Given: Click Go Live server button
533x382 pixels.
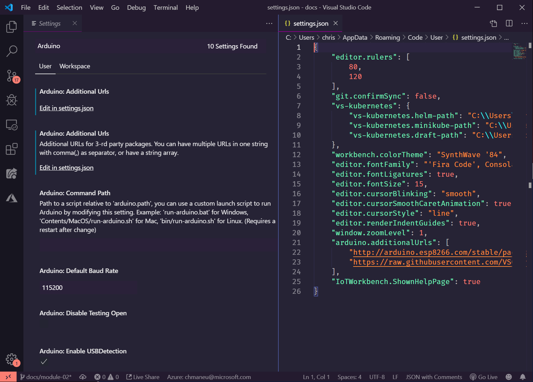Looking at the screenshot, I should 484,377.
